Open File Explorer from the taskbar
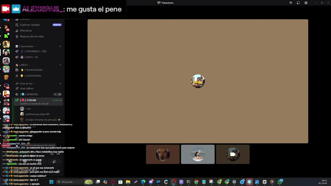Viewport: 331px width, 186px height. click(128, 182)
